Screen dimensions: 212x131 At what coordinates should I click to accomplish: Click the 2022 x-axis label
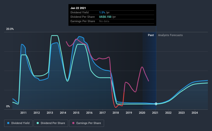168,113
